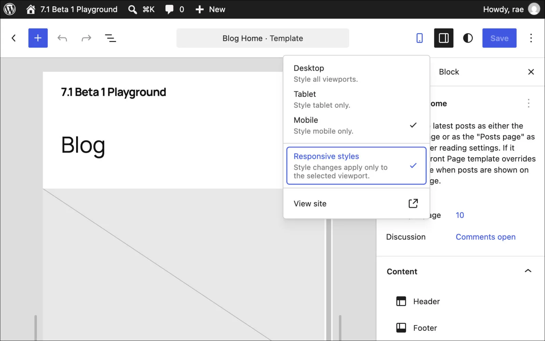
Task: Open command palette search icon
Action: [132, 9]
